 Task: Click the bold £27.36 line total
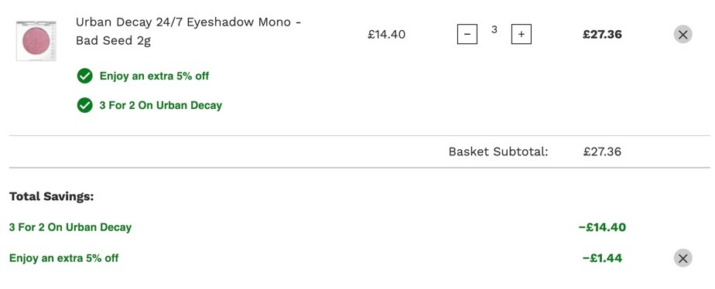(602, 35)
